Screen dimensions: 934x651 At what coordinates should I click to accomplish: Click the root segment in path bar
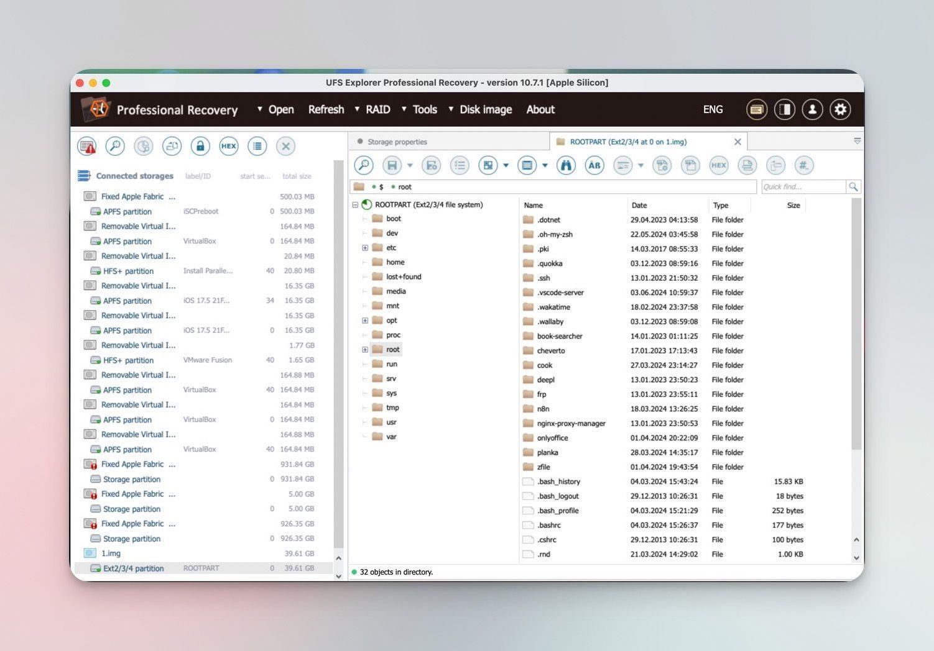tap(405, 186)
